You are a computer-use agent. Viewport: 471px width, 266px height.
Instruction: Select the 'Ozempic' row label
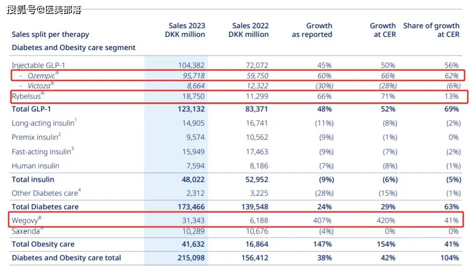point(43,75)
